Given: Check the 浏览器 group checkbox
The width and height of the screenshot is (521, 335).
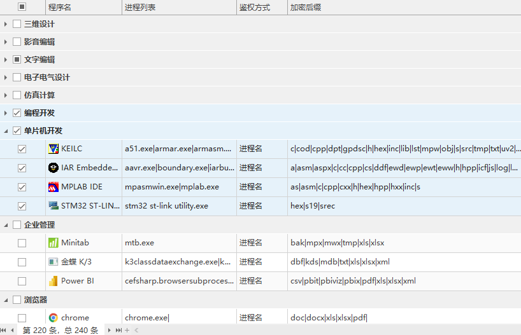Looking at the screenshot, I should (x=17, y=300).
